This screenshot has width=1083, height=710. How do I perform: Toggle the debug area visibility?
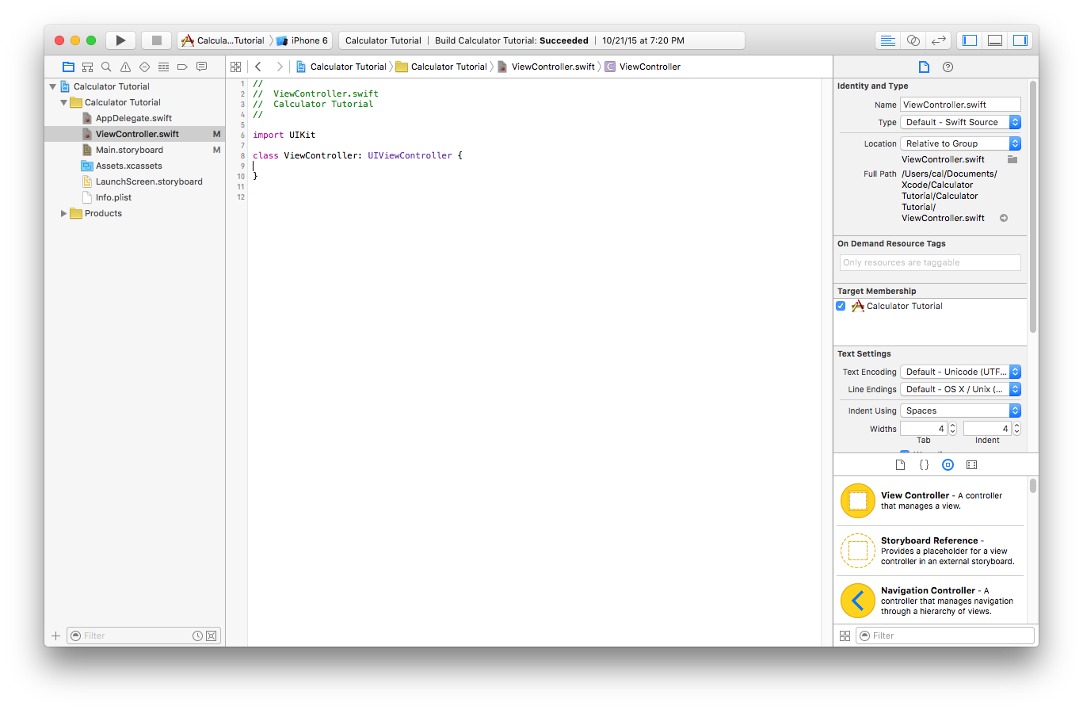995,40
